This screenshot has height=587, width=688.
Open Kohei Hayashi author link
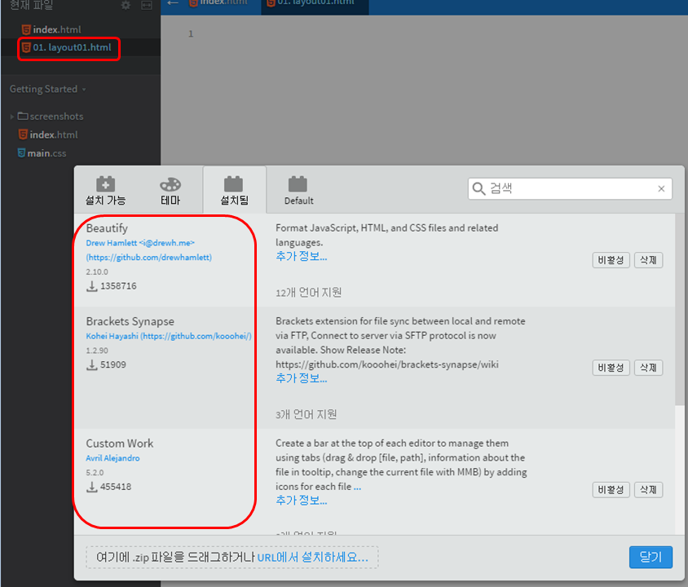pos(169,336)
